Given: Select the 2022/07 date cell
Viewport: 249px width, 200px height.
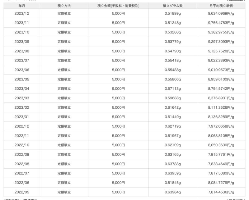Looking at the screenshot, I should 22,173.
